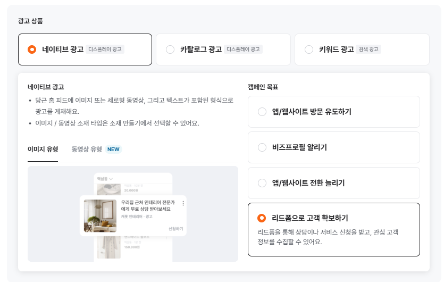444x282 pixels.
Task: Click the 디스플레이 광고 badge next to 카탈로그 광고
Action: (243, 49)
